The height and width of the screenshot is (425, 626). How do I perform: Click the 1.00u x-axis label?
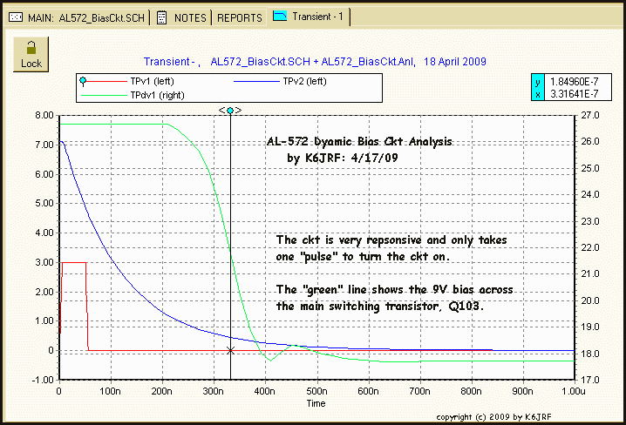pyautogui.click(x=574, y=391)
